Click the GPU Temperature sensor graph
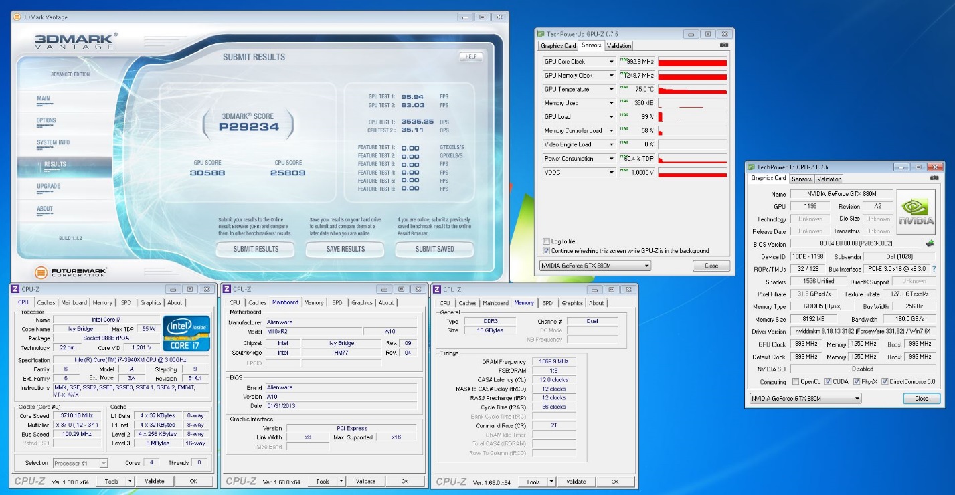Image resolution: width=955 pixels, height=495 pixels. (x=692, y=90)
